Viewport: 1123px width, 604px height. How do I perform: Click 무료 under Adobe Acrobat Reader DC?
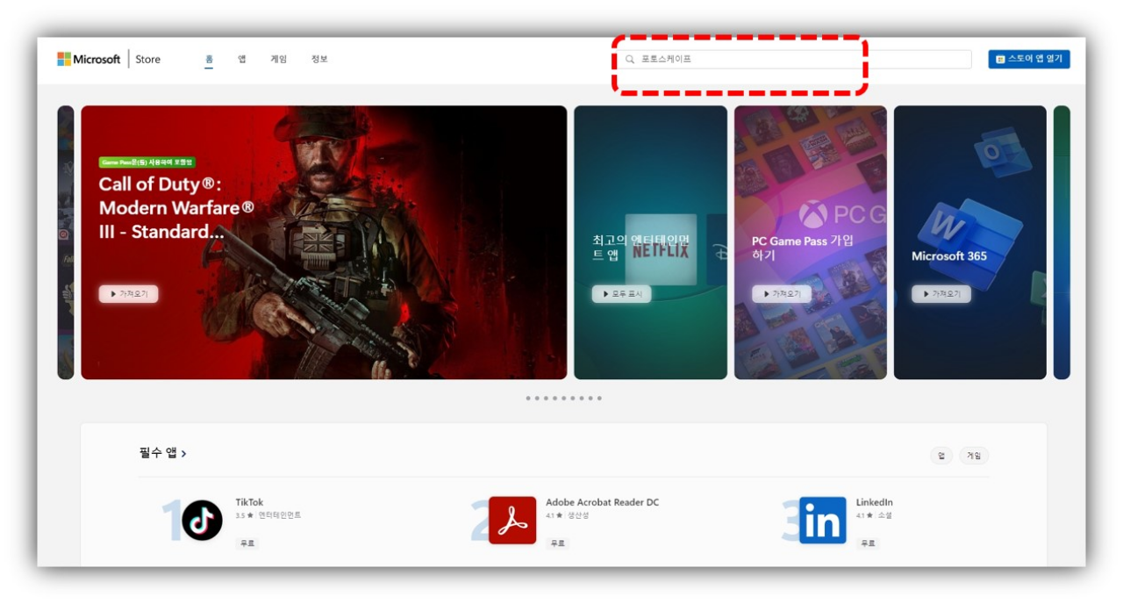pos(557,543)
